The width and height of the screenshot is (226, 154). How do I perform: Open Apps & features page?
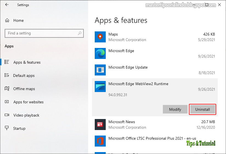[27, 62]
